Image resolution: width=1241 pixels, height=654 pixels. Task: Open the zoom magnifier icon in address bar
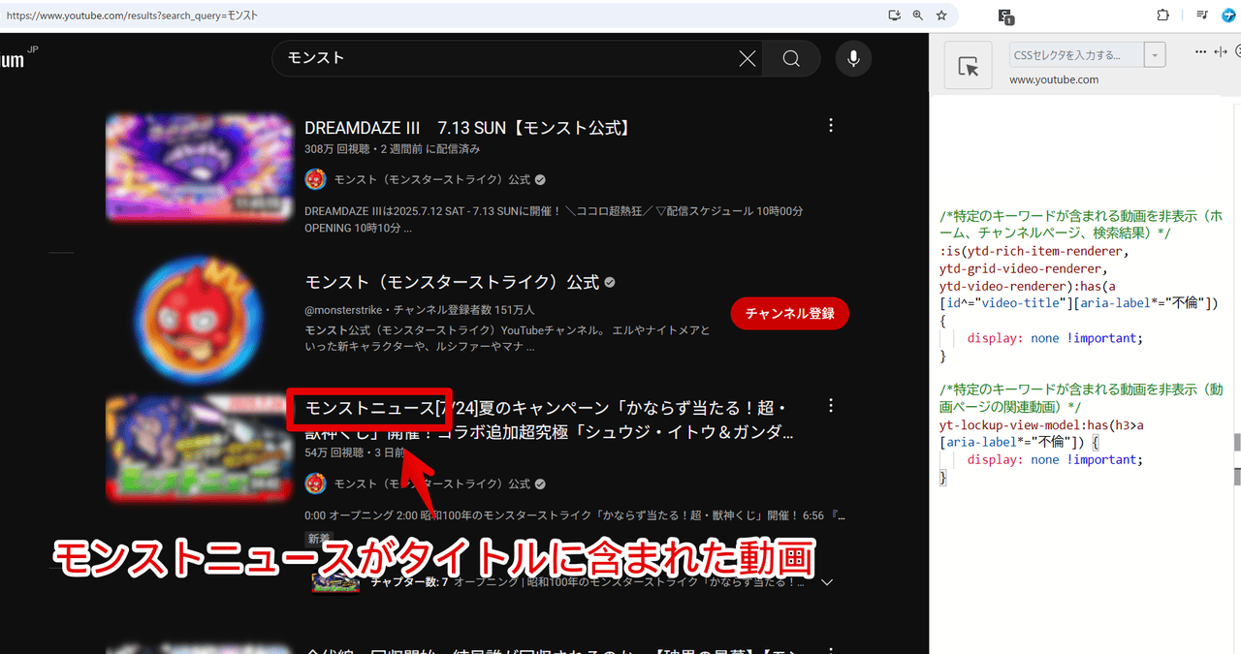pos(917,16)
